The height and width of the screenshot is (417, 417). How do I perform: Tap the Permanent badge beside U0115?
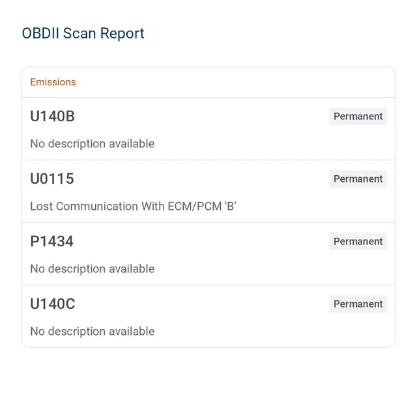[358, 179]
